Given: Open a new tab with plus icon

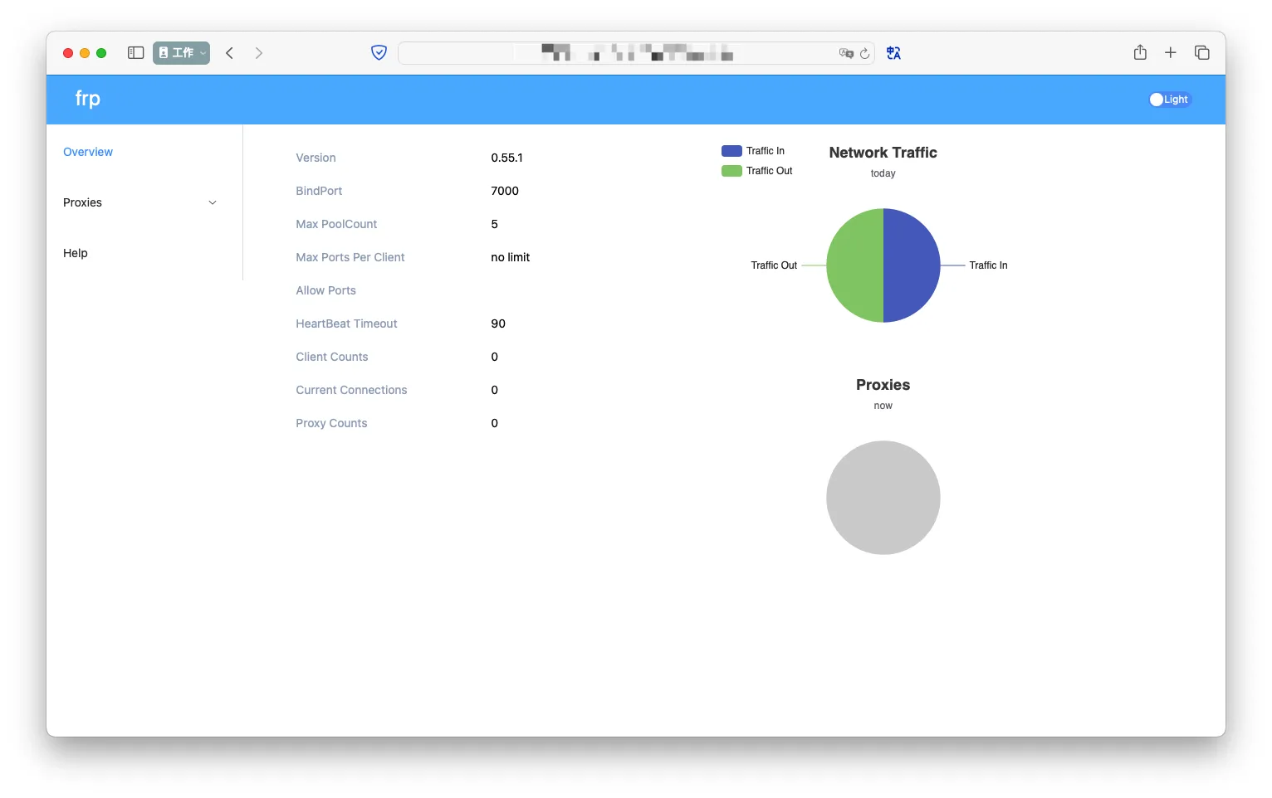Looking at the screenshot, I should pyautogui.click(x=1171, y=53).
